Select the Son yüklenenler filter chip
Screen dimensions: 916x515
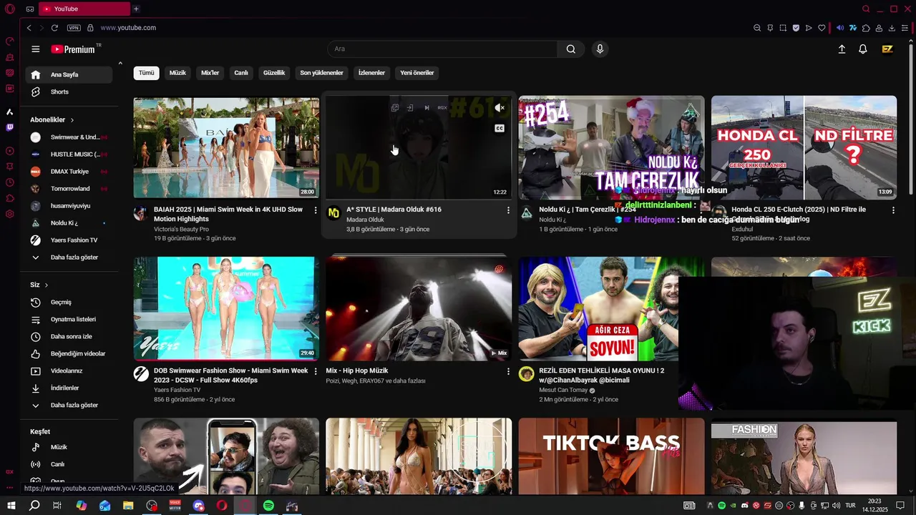[x=321, y=73]
